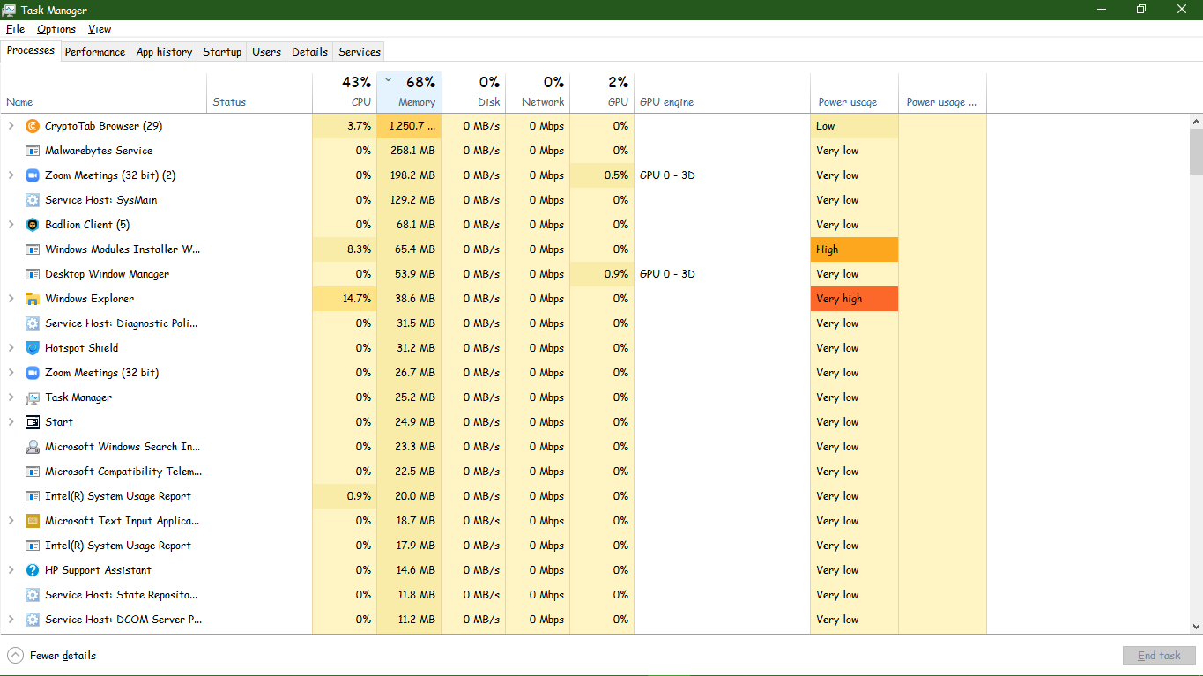The image size is (1203, 676).
Task: Click the Hotspot Shield shield icon
Action: tap(33, 348)
